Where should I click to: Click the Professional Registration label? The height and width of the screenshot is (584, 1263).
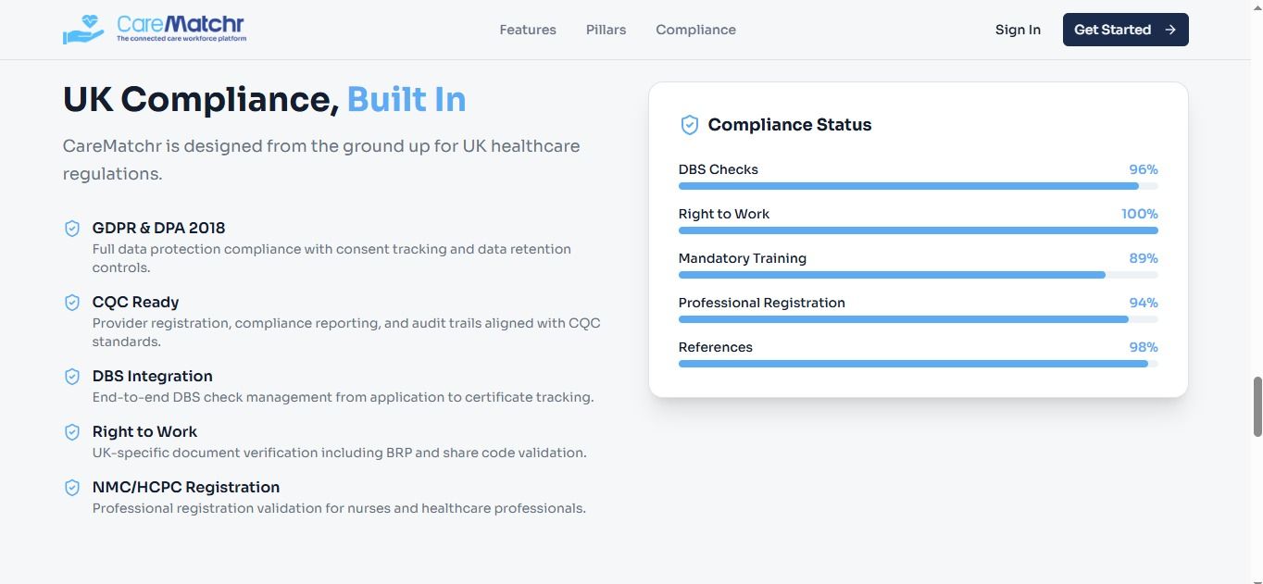tap(761, 303)
